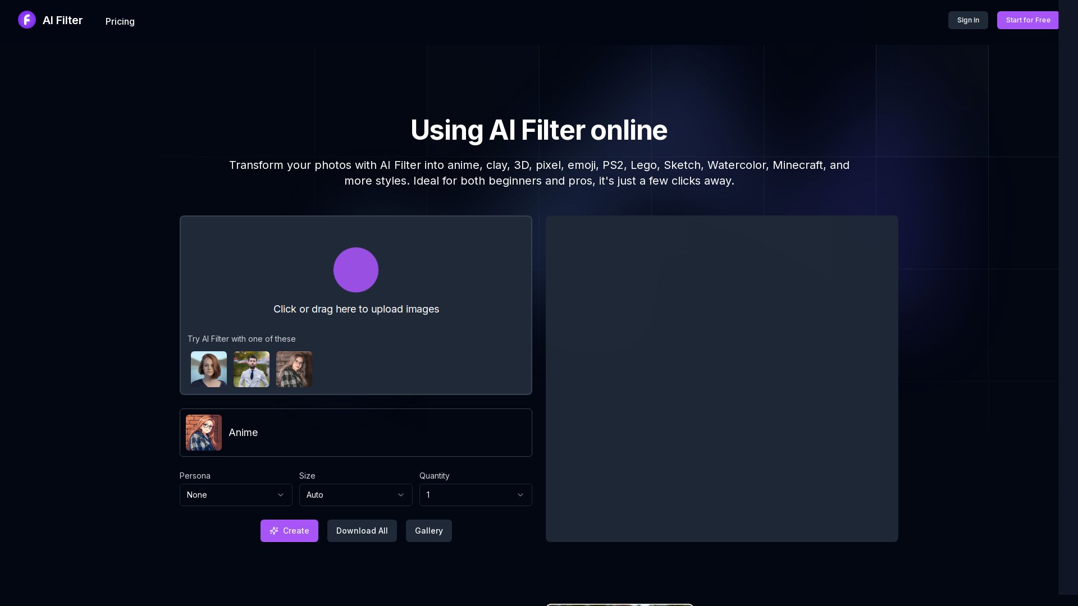Open the Gallery
This screenshot has height=606, width=1078.
click(x=428, y=531)
